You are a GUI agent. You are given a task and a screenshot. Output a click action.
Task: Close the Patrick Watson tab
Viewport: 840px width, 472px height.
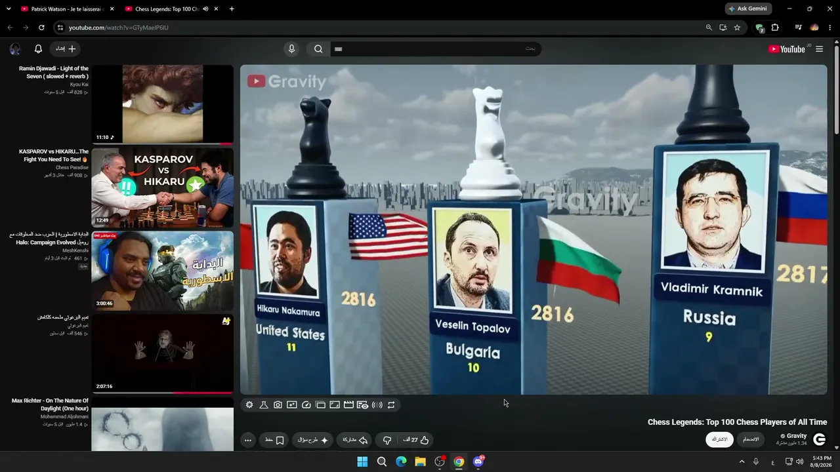pos(112,9)
